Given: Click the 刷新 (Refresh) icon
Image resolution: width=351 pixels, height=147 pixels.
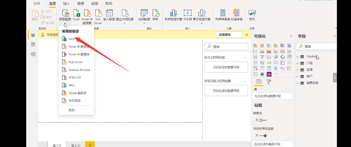Looking at the screenshot, I should tap(156, 13).
